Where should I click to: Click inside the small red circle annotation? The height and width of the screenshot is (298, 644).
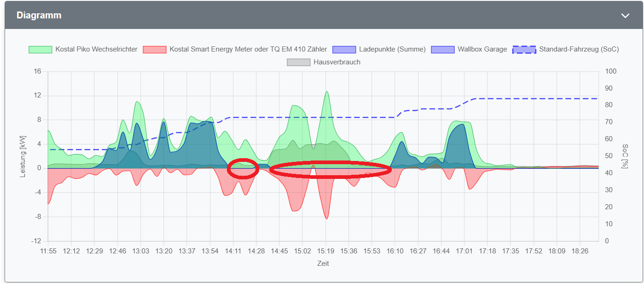pyautogui.click(x=243, y=168)
